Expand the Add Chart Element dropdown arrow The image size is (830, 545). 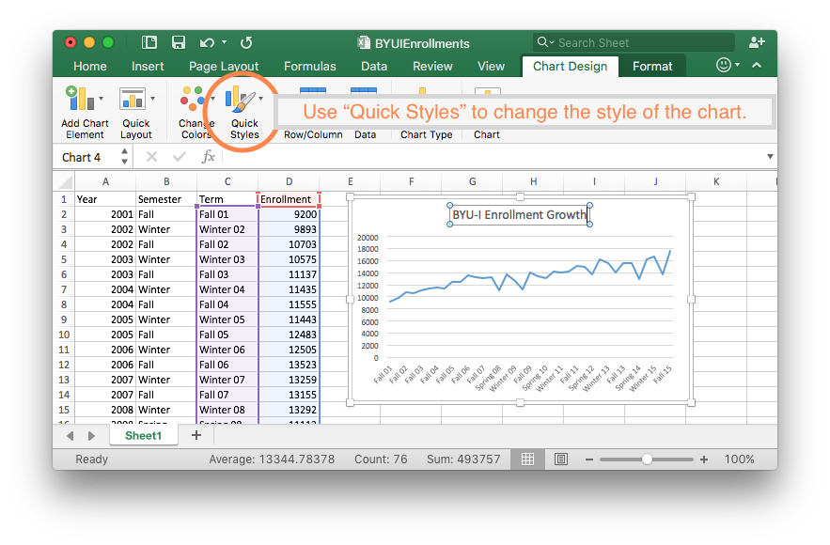tap(102, 99)
